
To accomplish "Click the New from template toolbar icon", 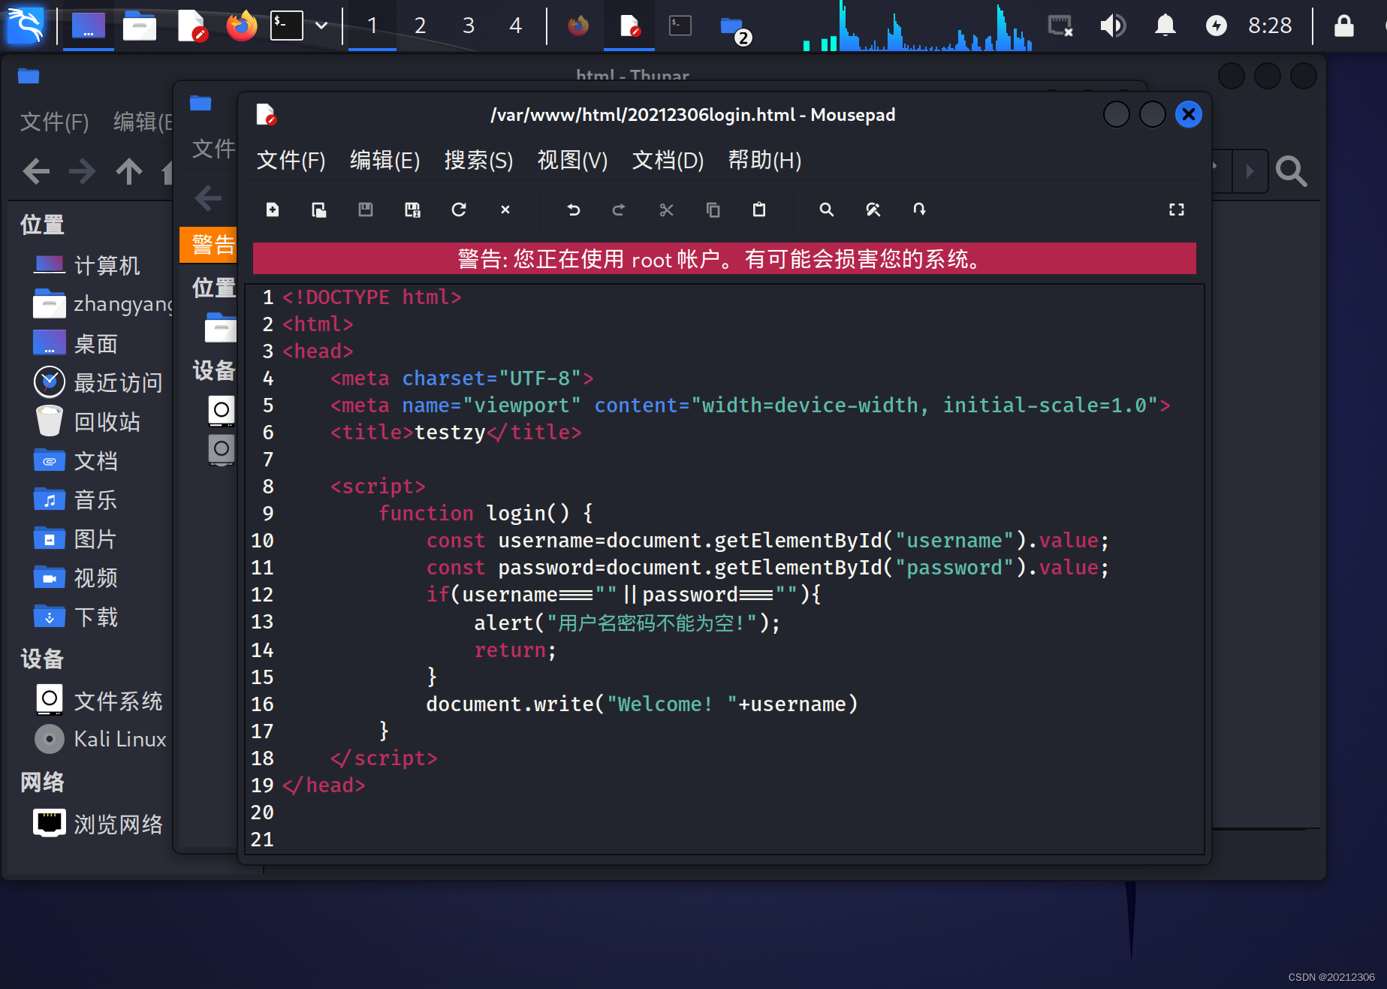I will click(319, 210).
